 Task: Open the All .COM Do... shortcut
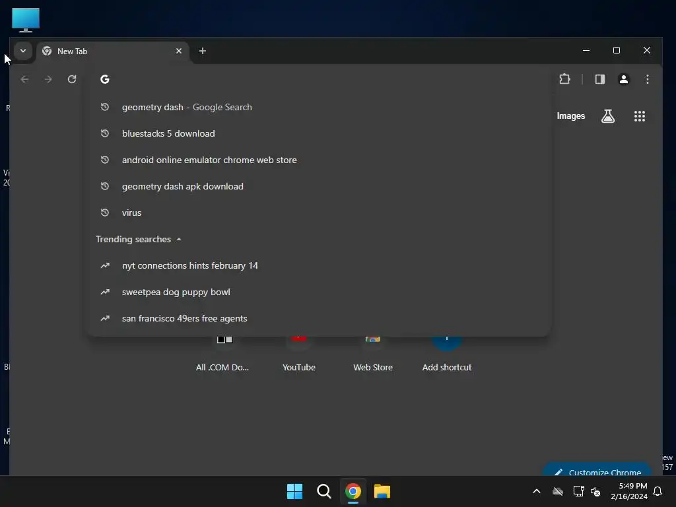click(222, 354)
